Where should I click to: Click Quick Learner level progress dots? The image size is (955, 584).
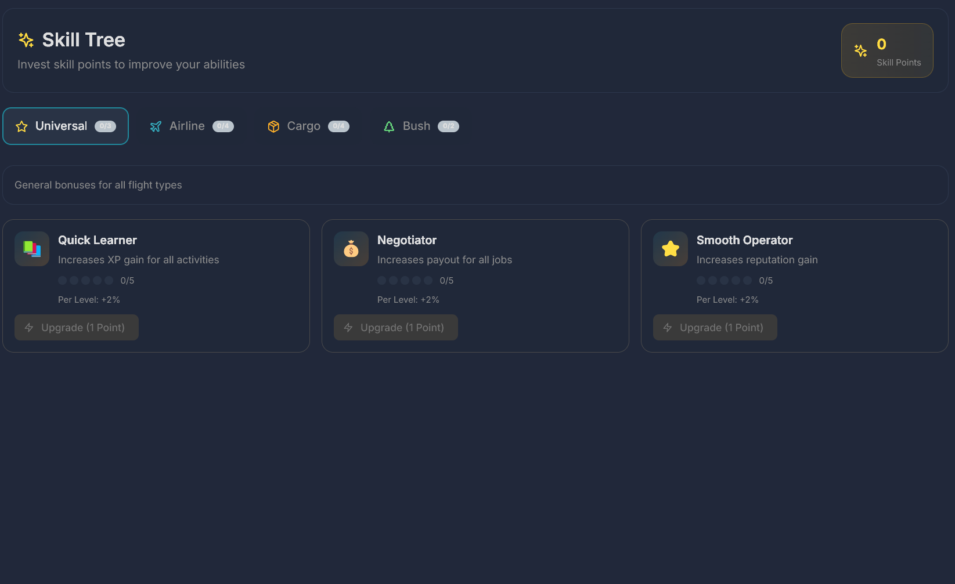click(x=85, y=281)
